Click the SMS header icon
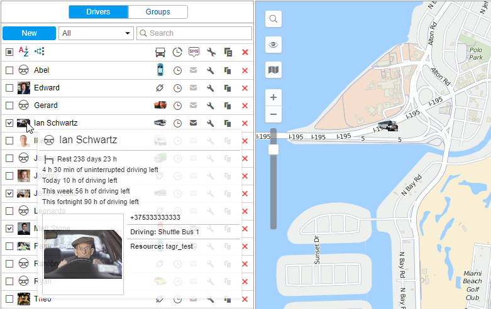Viewport: 491px width, 309px height. pyautogui.click(x=194, y=52)
